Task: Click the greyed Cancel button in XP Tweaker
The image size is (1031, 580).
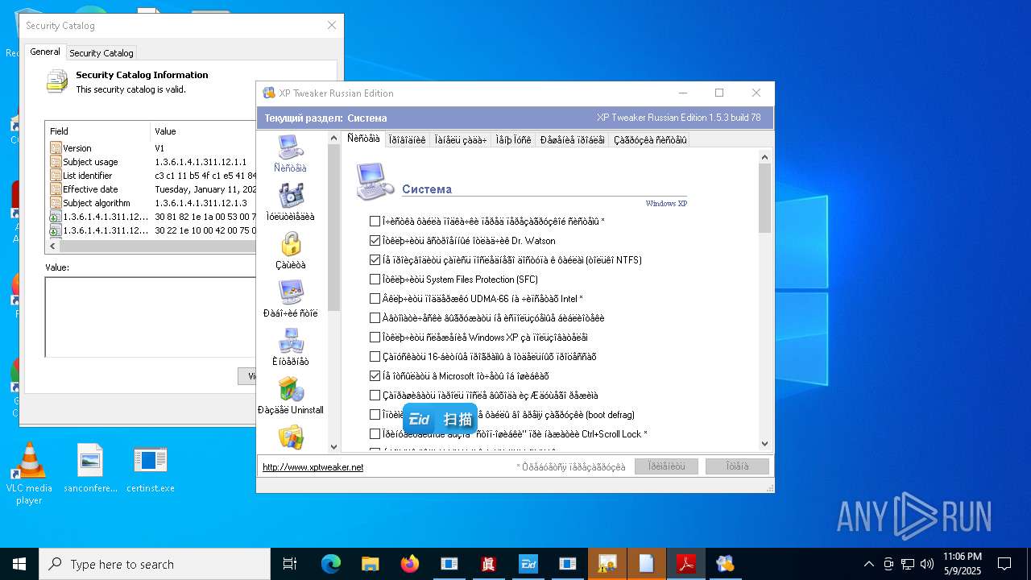Action: click(737, 466)
